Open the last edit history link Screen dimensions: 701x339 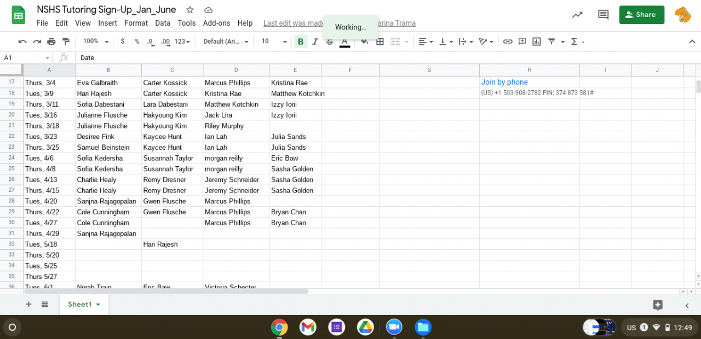pos(340,23)
